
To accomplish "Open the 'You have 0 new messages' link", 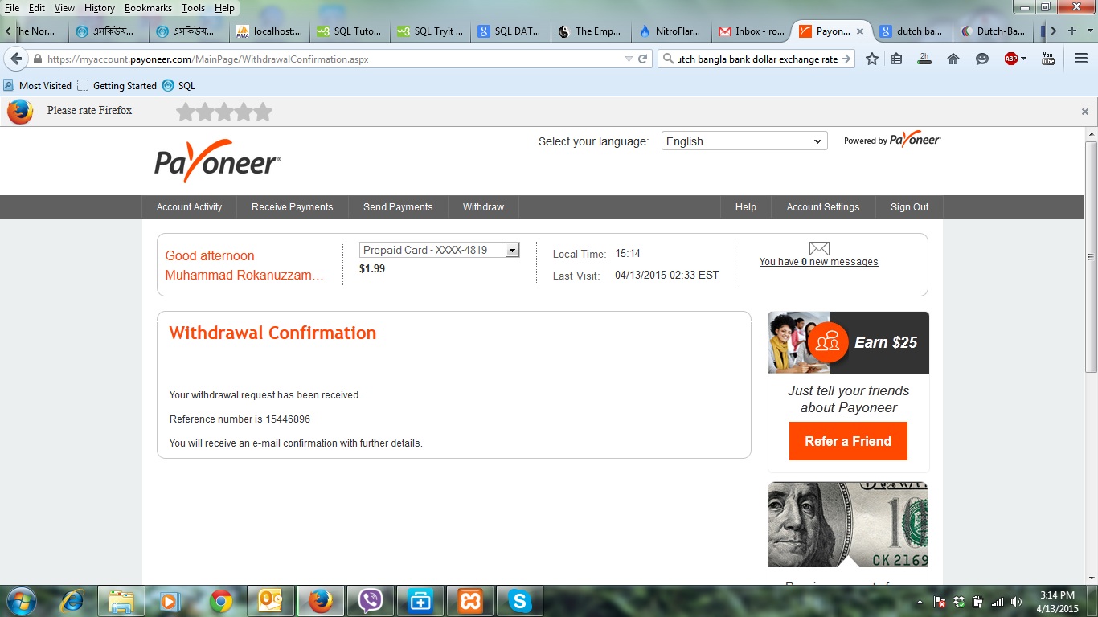I will click(818, 262).
